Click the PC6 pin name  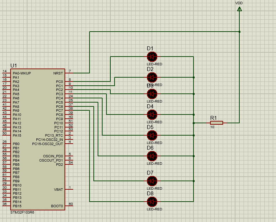(60, 107)
